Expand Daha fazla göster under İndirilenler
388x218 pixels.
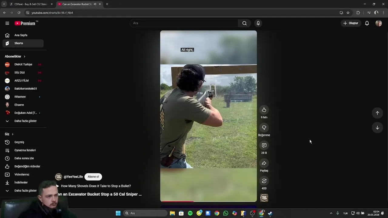click(23, 191)
